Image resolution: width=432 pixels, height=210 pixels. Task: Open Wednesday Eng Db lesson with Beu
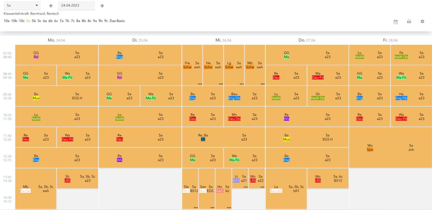click(244, 96)
